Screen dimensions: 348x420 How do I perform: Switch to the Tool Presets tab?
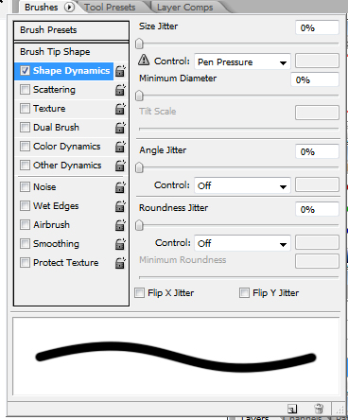[x=110, y=7]
